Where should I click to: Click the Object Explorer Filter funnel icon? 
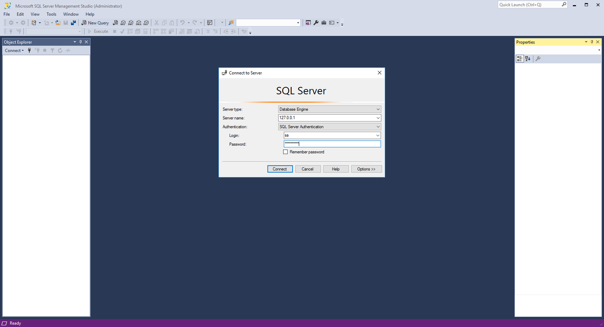point(52,50)
